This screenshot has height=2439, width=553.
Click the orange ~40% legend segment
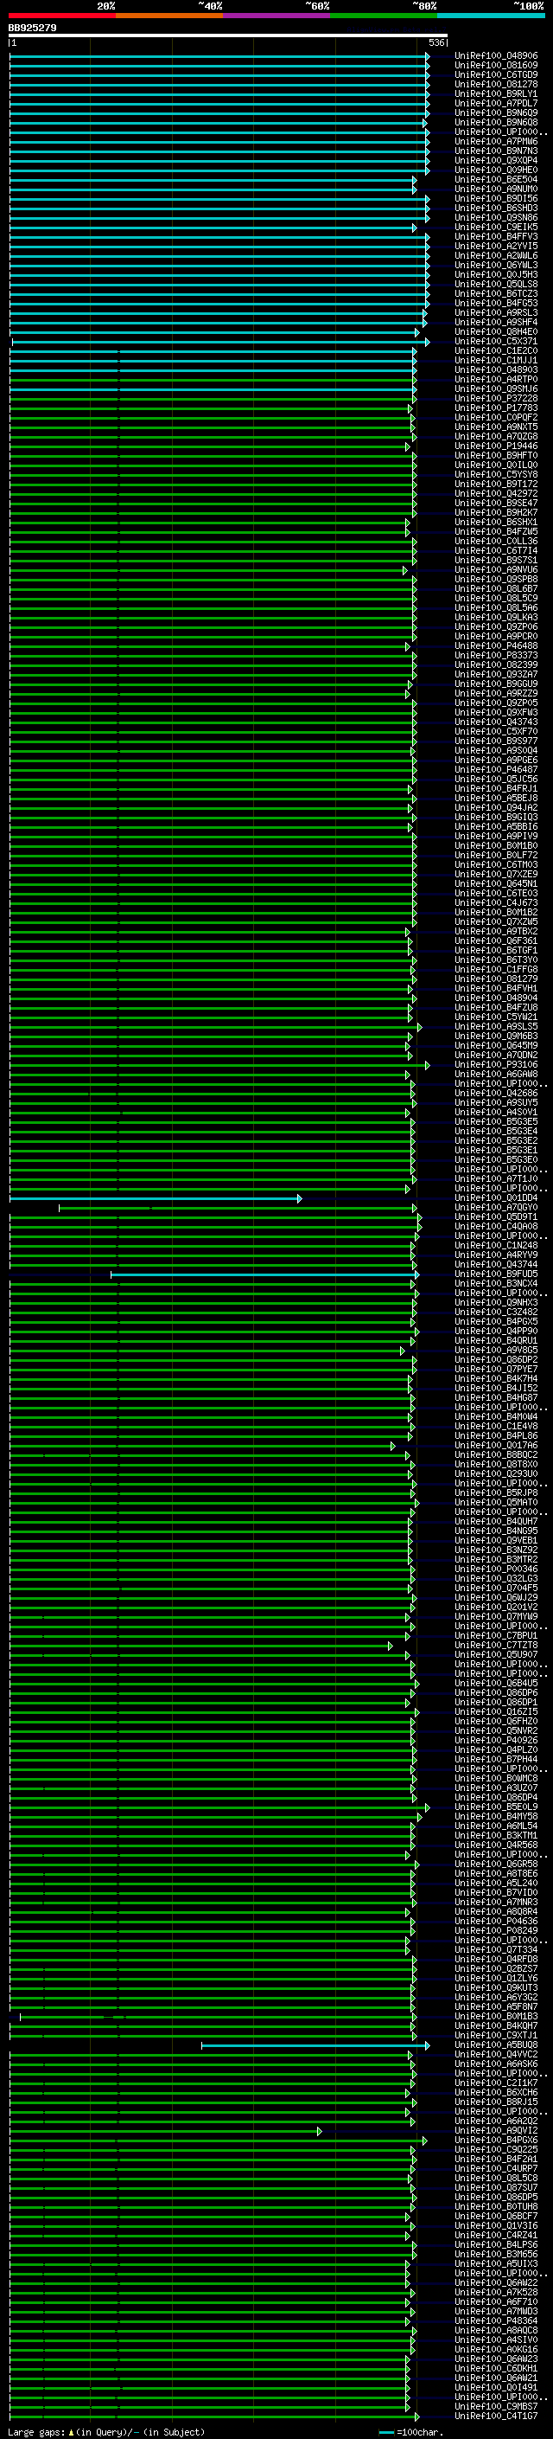tap(170, 16)
